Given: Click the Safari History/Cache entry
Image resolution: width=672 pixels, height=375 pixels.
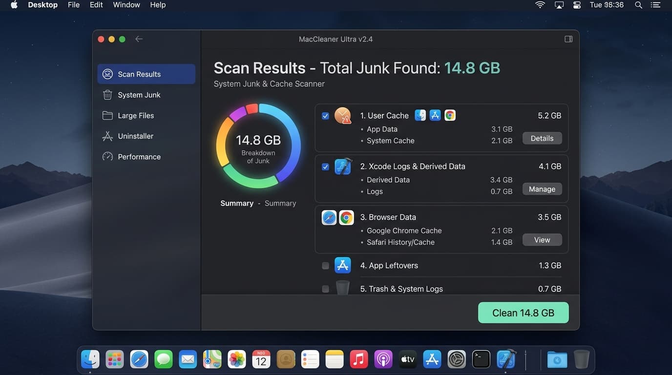Looking at the screenshot, I should [x=400, y=242].
